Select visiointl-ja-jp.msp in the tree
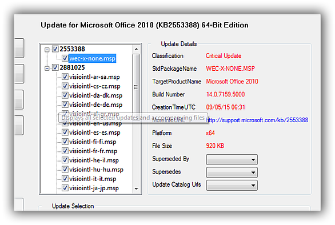This screenshot has width=335, height=225. point(94,188)
